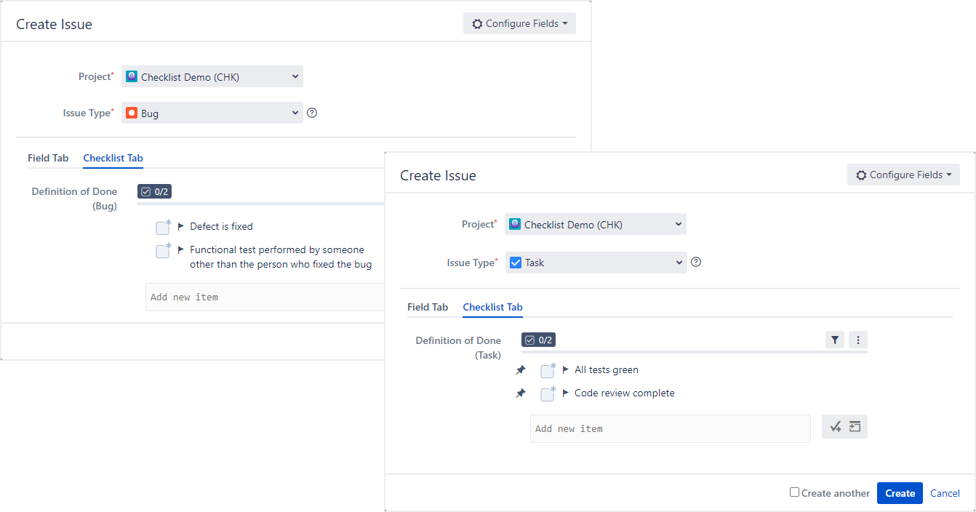
Task: Switch to the Field Tab
Action: coord(428,307)
